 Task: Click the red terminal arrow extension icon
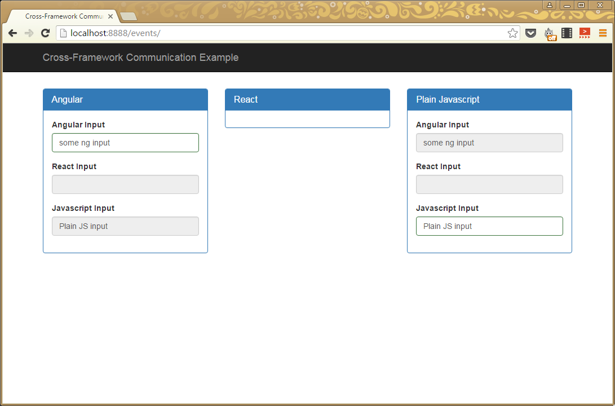coord(585,33)
